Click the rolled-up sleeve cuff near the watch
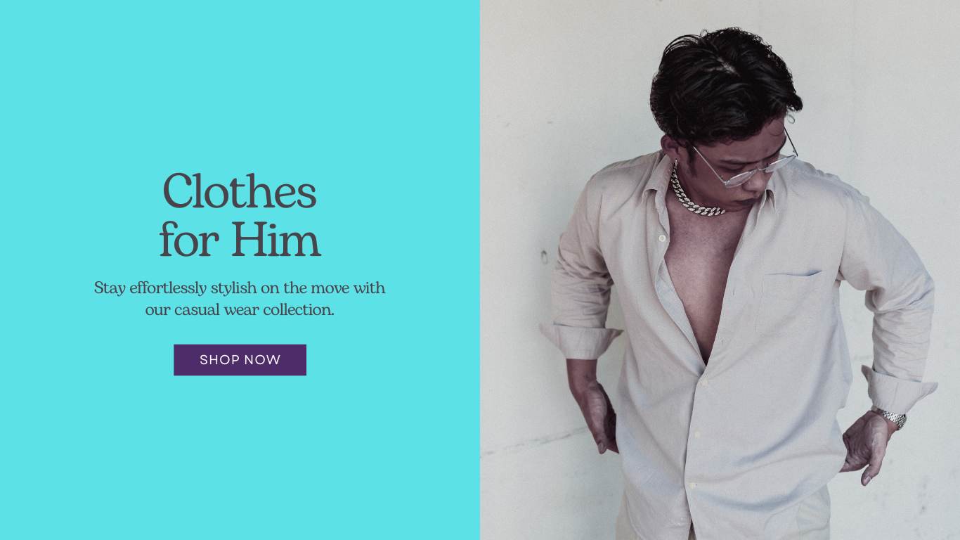The width and height of the screenshot is (960, 540). pos(900,390)
